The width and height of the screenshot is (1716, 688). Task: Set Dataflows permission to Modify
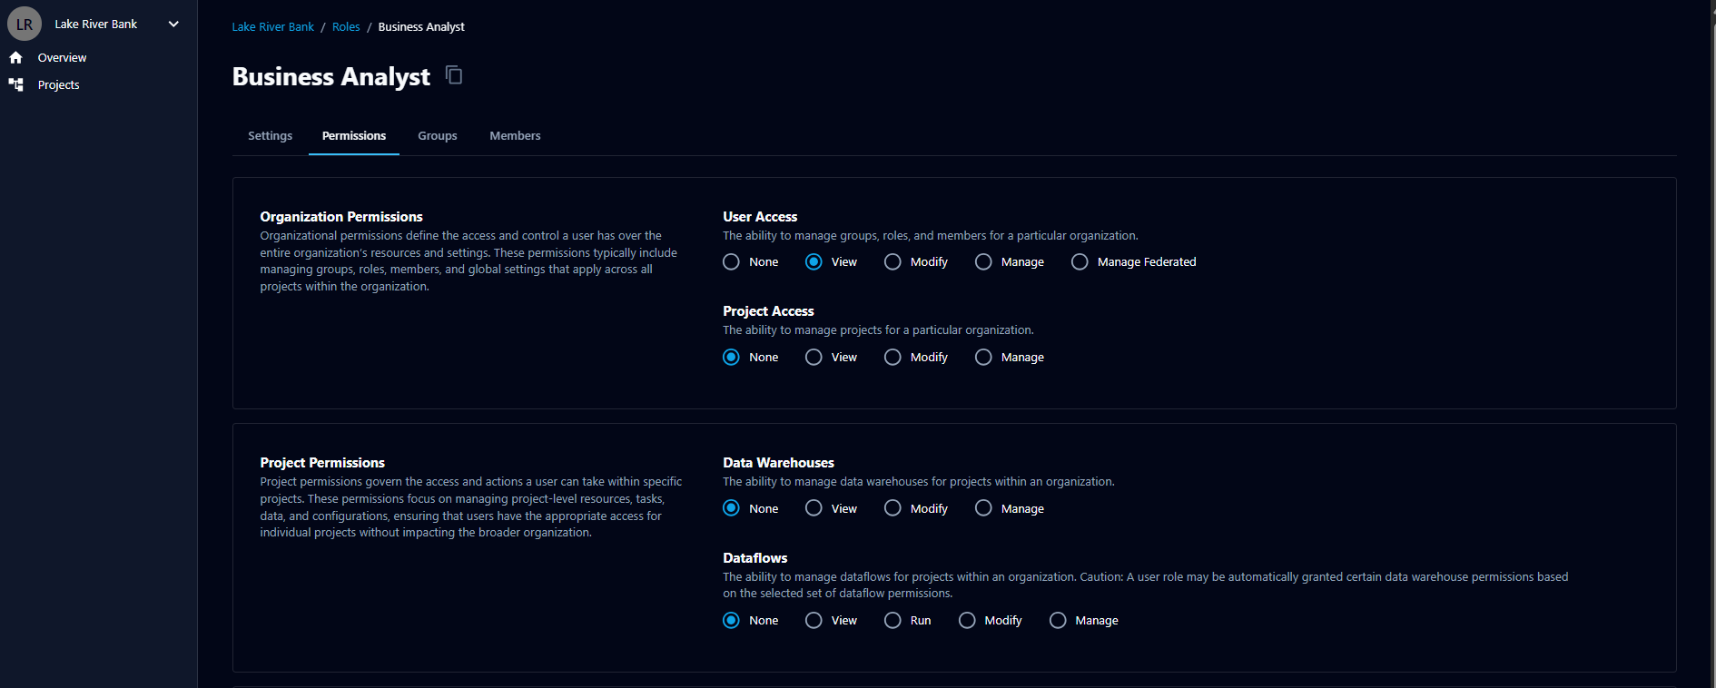967,620
